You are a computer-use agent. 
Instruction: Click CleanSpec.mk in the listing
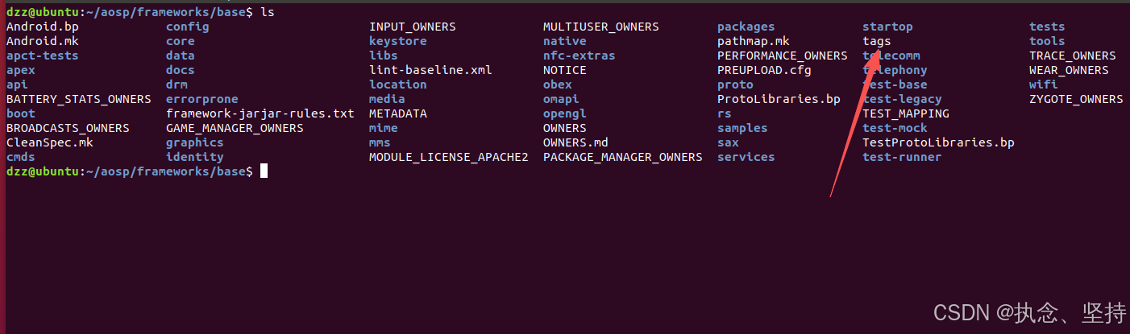point(50,142)
